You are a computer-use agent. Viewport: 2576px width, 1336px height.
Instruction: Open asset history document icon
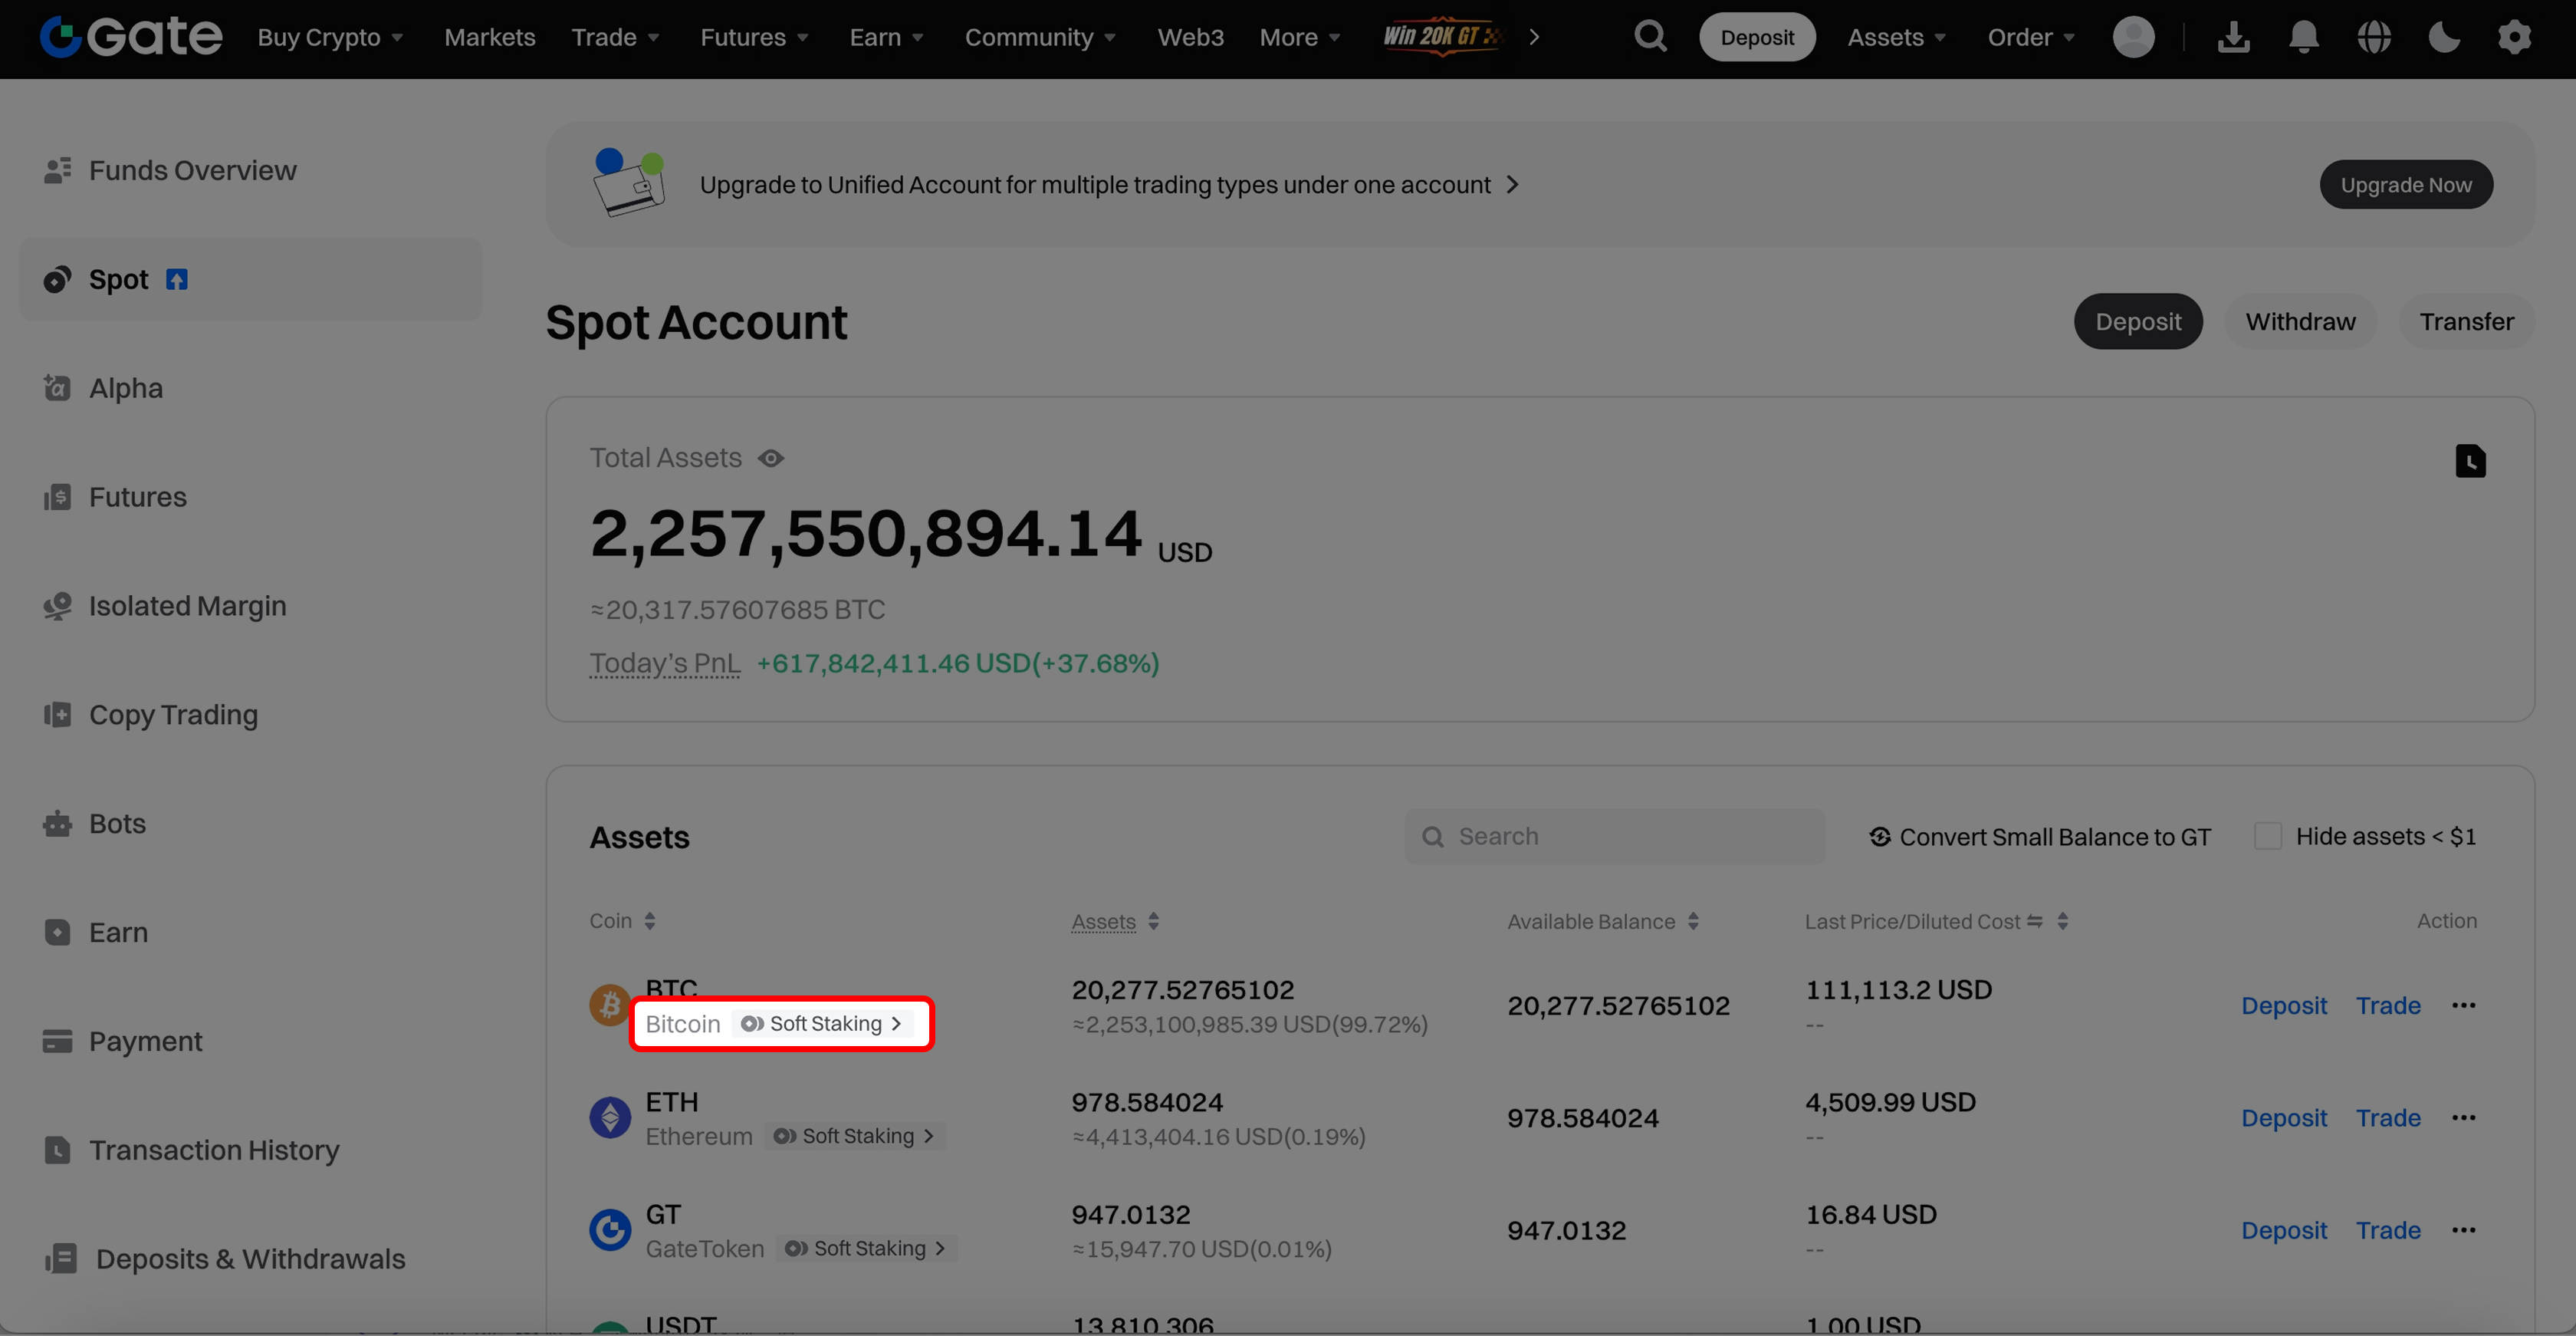pos(2470,461)
